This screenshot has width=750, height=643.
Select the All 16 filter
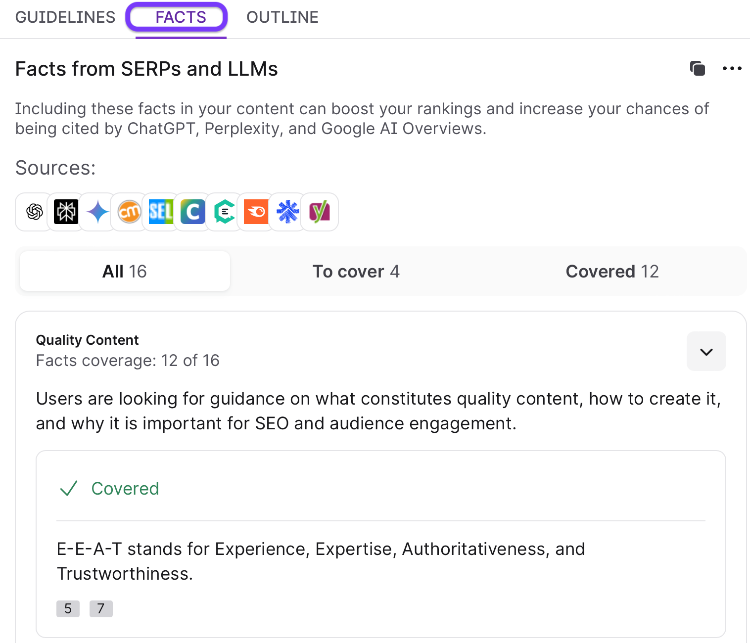pyautogui.click(x=125, y=272)
